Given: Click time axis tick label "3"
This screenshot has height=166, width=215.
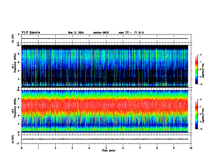Looking at the screenshot, I should coord(72,148).
